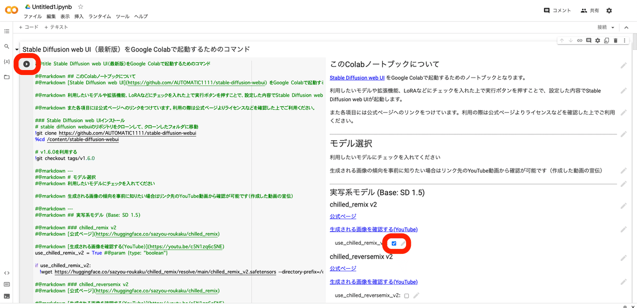Click the Colab logo
Image resolution: width=637 pixels, height=308 pixels.
pos(11,11)
